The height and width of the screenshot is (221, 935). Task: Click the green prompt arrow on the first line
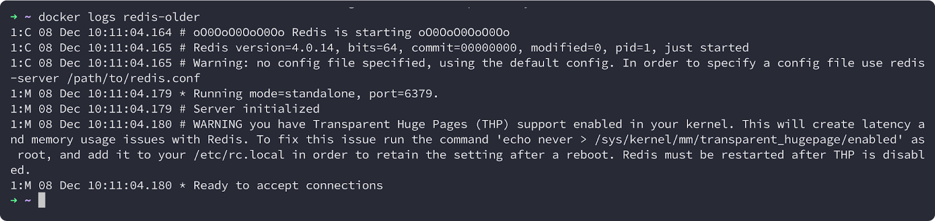pyautogui.click(x=14, y=17)
